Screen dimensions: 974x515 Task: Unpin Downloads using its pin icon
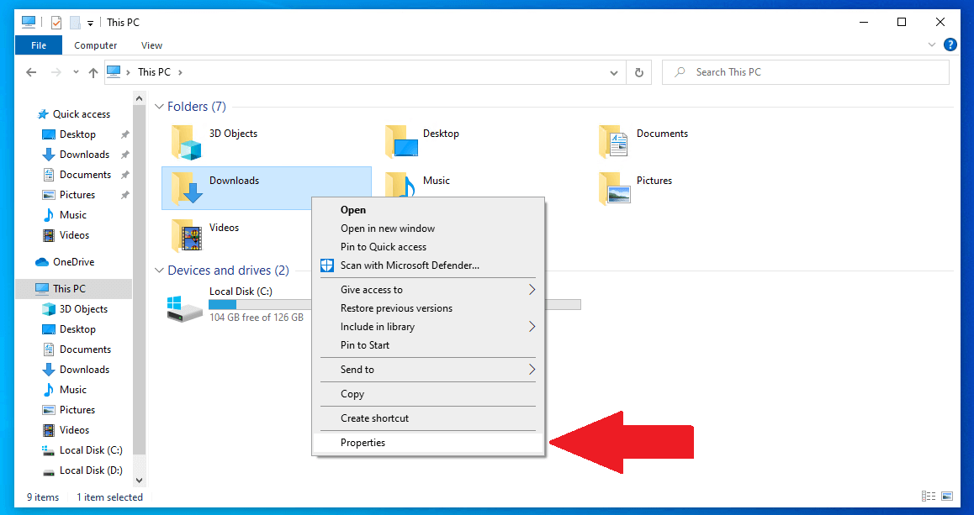pos(124,154)
